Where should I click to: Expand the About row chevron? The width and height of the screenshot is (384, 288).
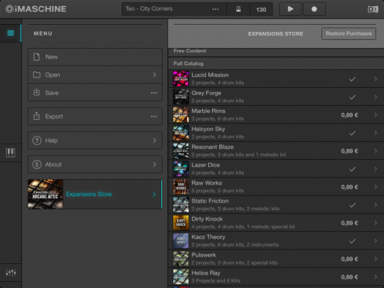pyautogui.click(x=154, y=164)
